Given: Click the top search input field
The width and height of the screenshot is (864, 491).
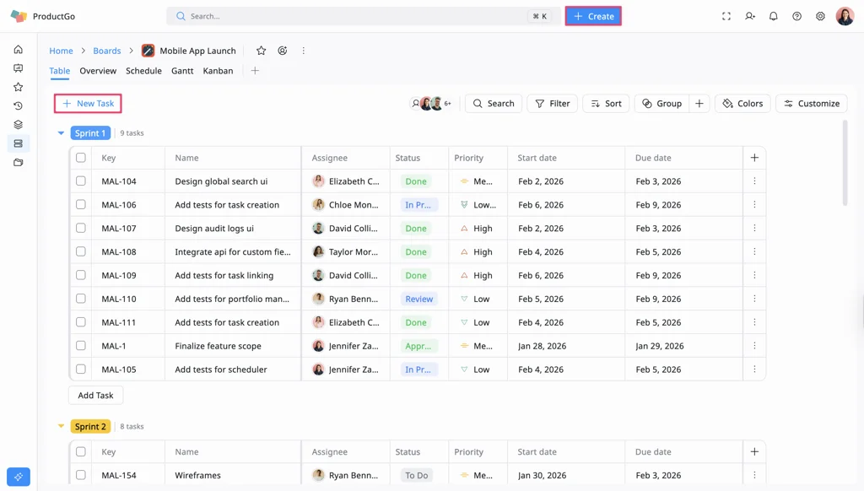Looking at the screenshot, I should (x=354, y=16).
